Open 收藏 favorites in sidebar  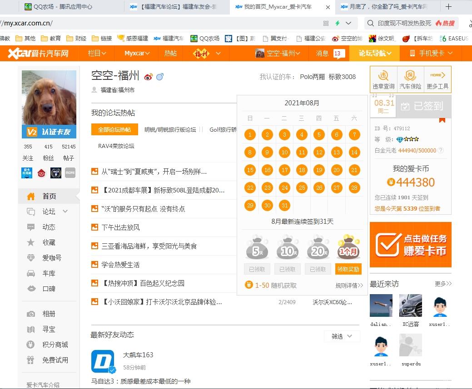point(49,242)
